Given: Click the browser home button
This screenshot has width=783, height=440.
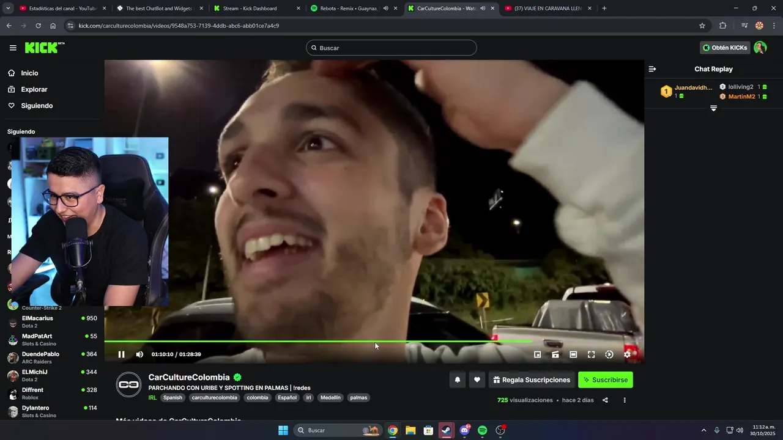Looking at the screenshot, I should [x=53, y=26].
